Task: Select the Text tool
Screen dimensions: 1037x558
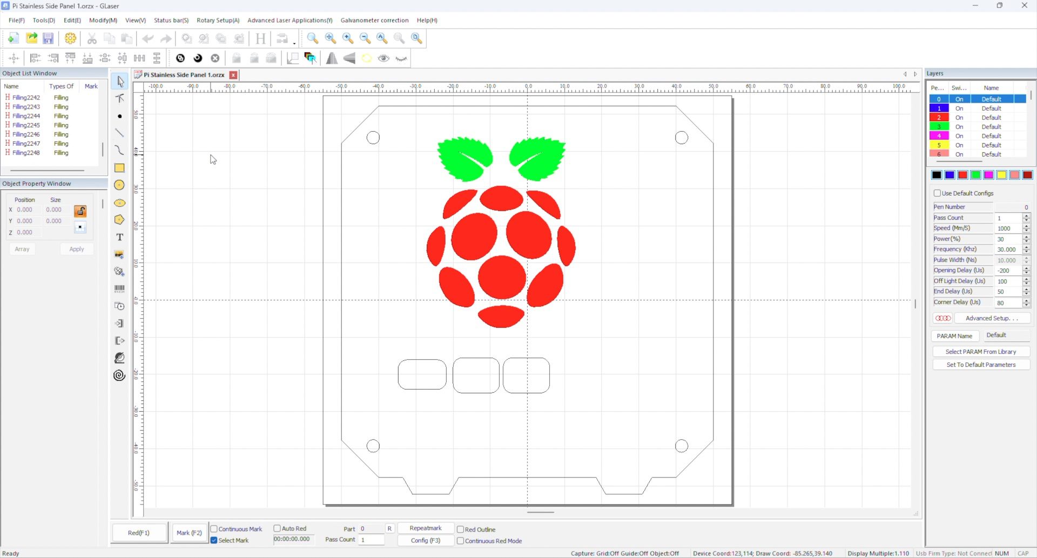Action: click(119, 237)
